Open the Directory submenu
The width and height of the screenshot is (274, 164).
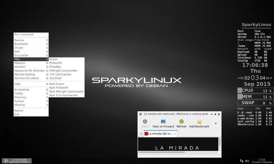[31, 97]
